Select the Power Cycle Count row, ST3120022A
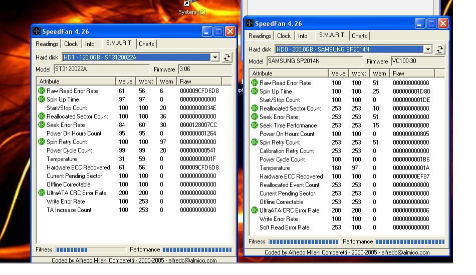 click(134, 150)
